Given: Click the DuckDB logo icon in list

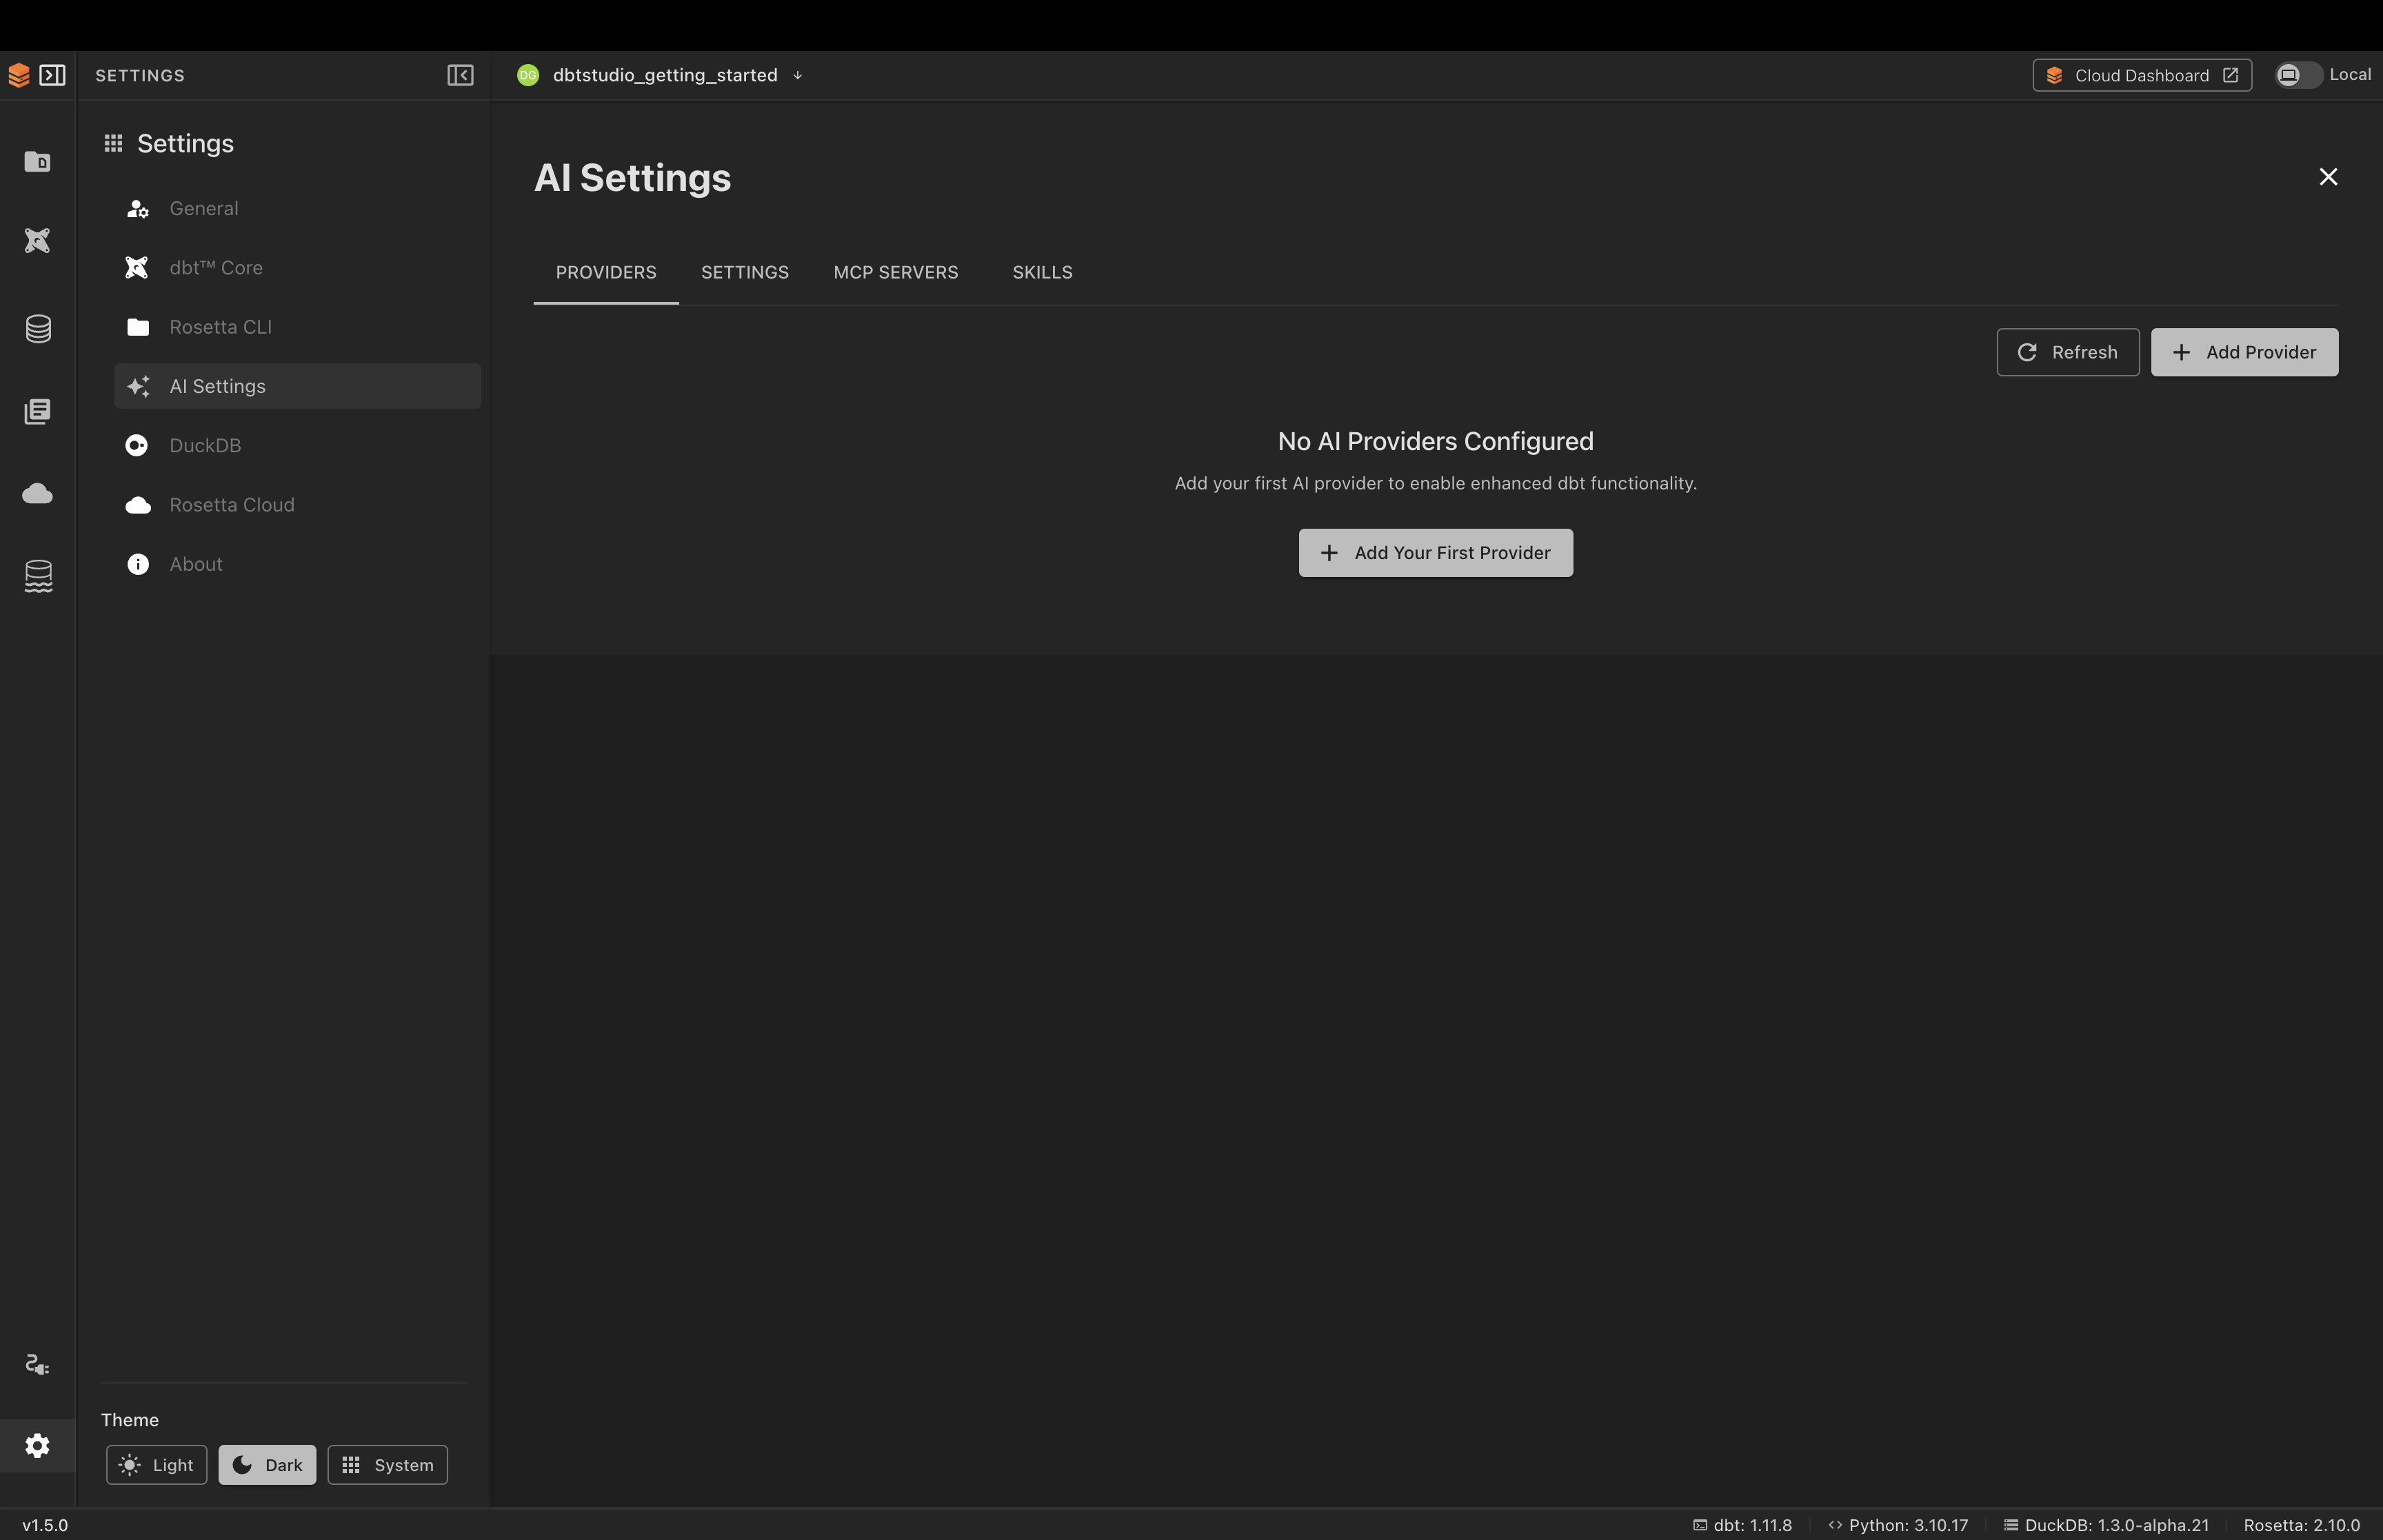Looking at the screenshot, I should (x=137, y=446).
